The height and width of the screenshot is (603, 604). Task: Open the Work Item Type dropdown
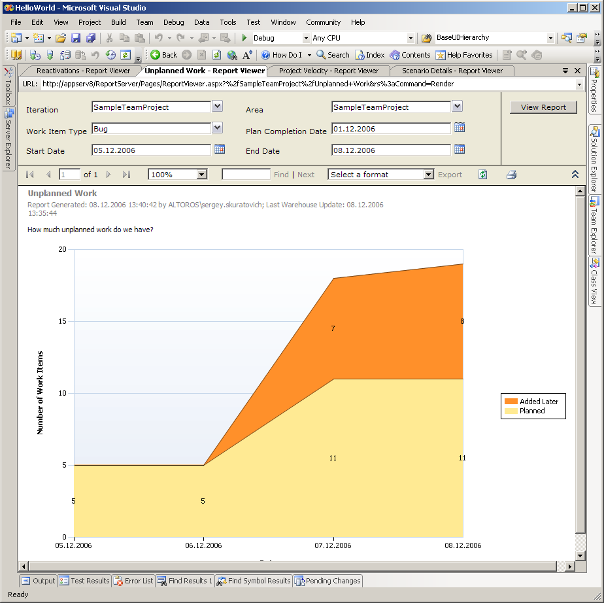point(218,128)
